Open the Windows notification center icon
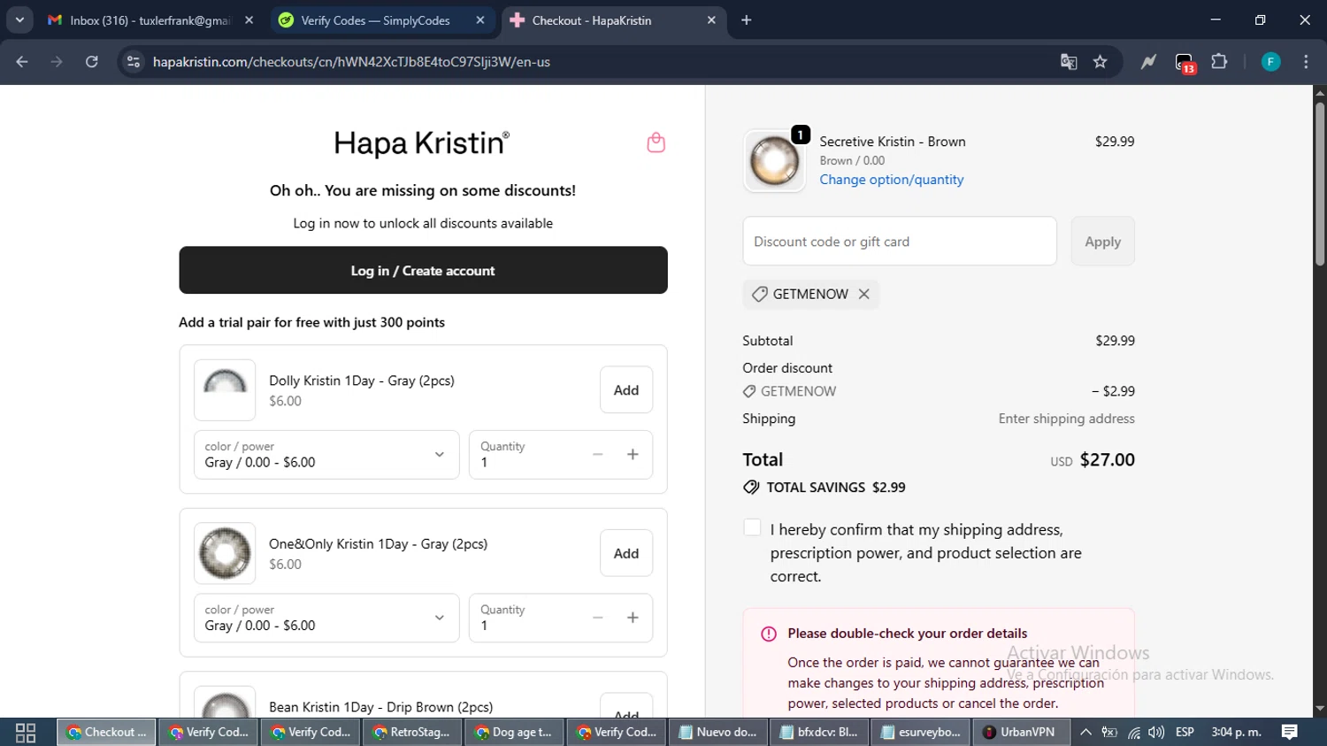The width and height of the screenshot is (1327, 746). pyautogui.click(x=1290, y=732)
